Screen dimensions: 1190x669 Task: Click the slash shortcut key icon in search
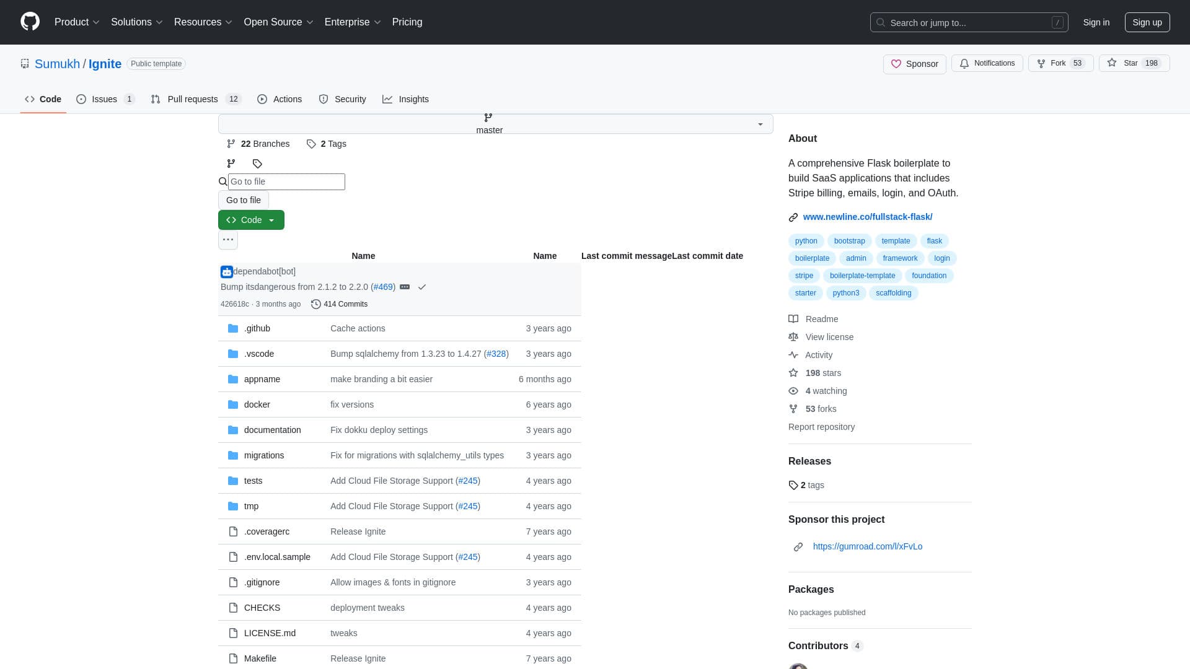1057,22
